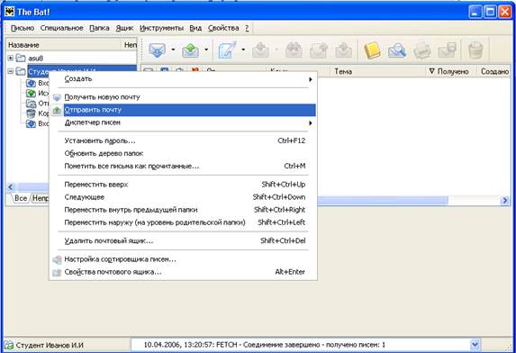Choose Отправить почту in context menu

184,110
